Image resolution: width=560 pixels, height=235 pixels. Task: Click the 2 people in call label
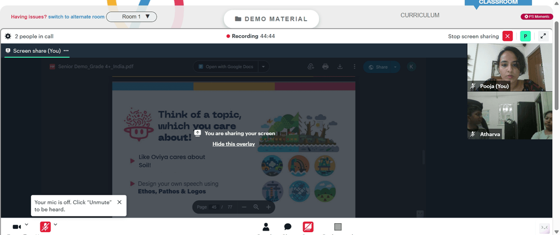point(34,36)
